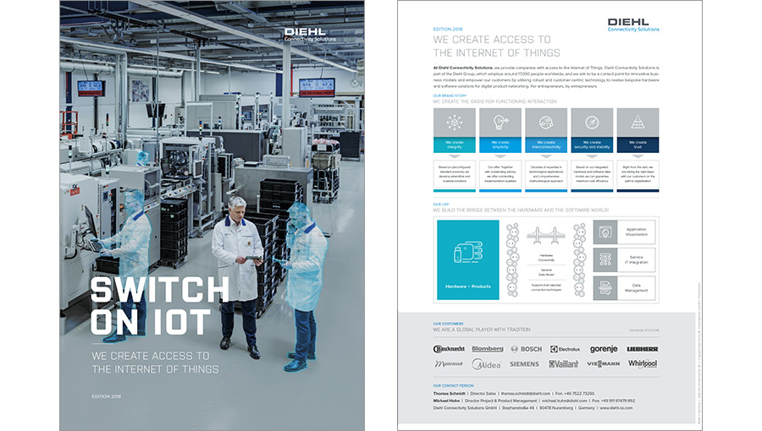Open the left brochure cover page
This screenshot has width=762, height=431.
(x=212, y=215)
